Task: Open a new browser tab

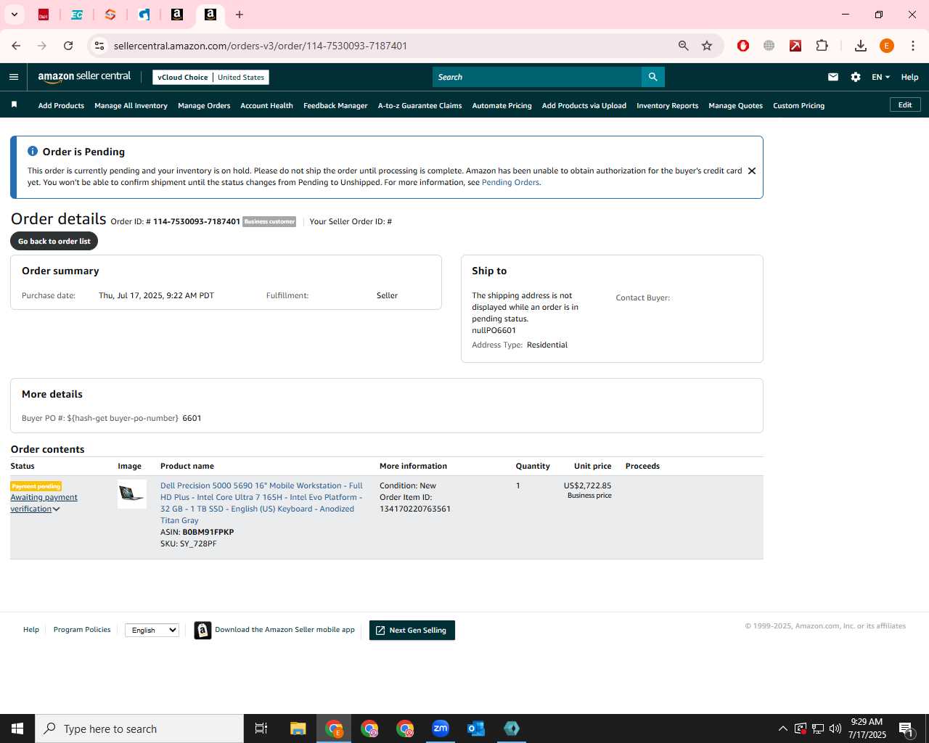Action: click(x=240, y=15)
